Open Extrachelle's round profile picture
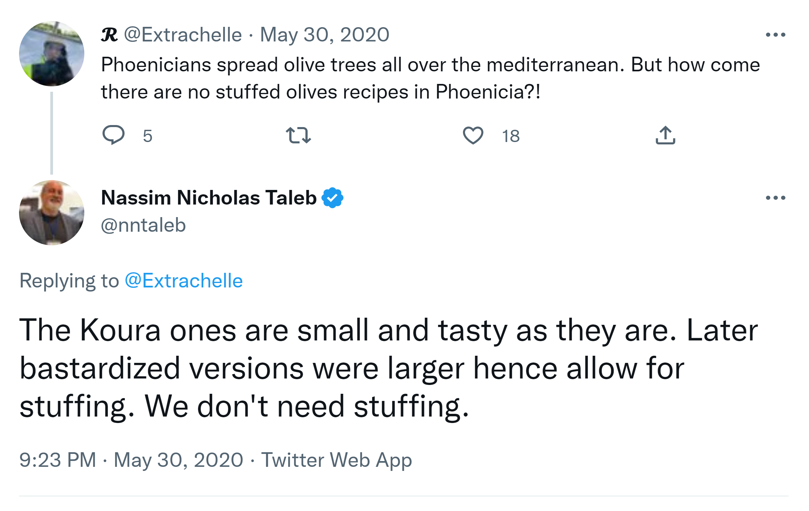 (x=52, y=54)
